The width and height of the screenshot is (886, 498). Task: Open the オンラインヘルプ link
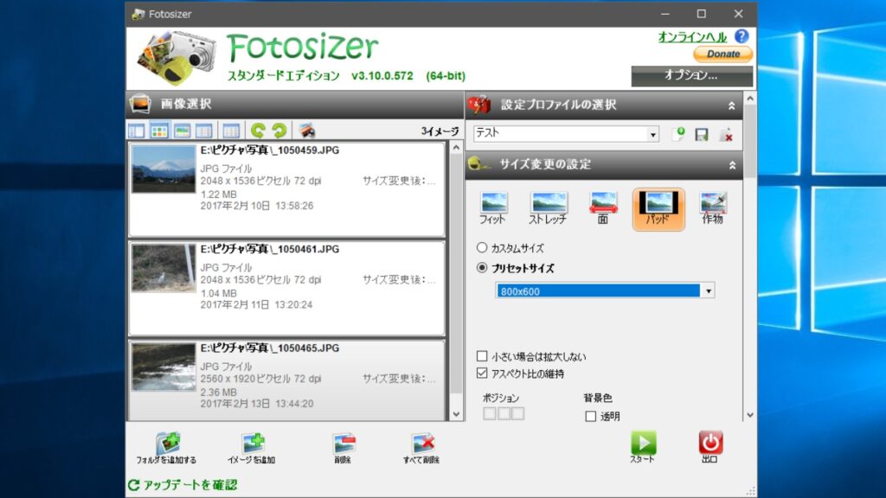coord(693,37)
